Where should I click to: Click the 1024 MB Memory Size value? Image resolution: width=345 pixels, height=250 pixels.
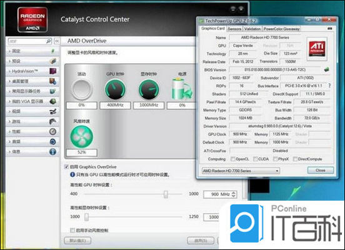(246, 118)
